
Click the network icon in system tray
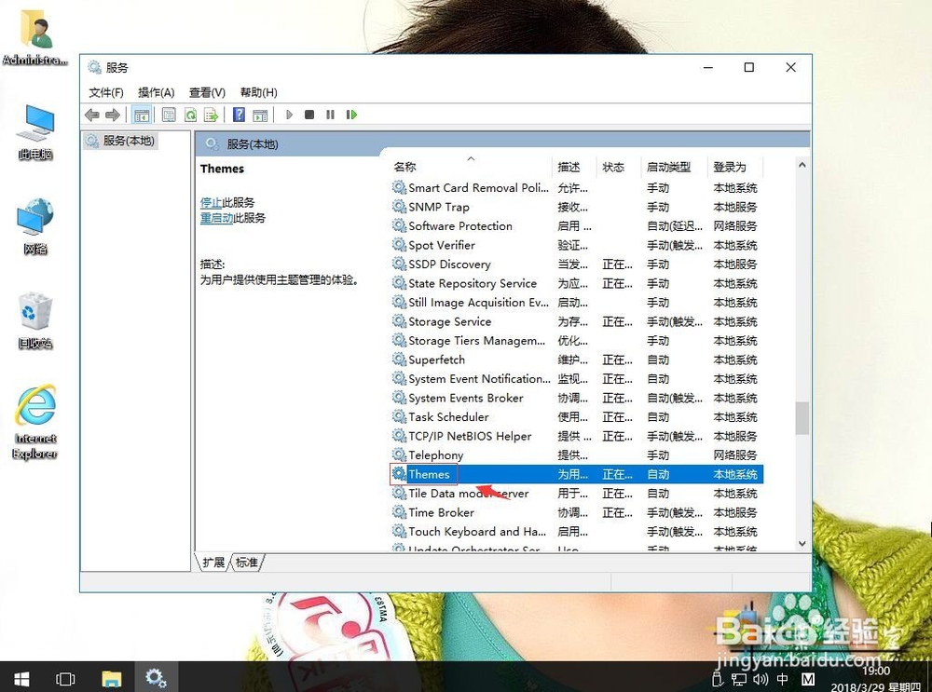click(739, 679)
